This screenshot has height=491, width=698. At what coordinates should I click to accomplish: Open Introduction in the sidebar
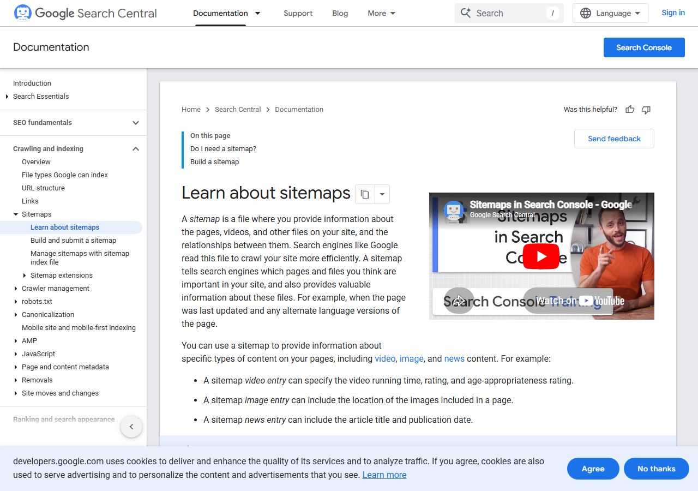(32, 83)
